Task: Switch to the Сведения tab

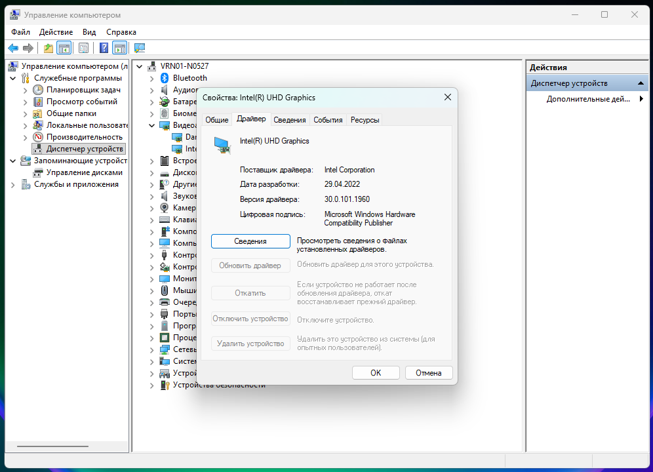Action: tap(289, 120)
